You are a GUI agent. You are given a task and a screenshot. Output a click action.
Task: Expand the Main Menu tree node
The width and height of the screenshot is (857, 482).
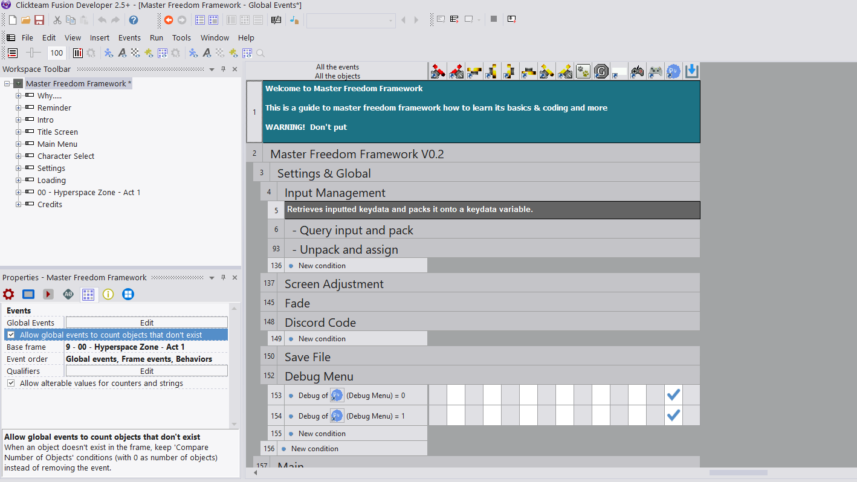click(18, 144)
